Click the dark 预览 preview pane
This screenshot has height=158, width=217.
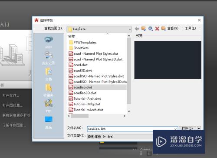[168, 60]
